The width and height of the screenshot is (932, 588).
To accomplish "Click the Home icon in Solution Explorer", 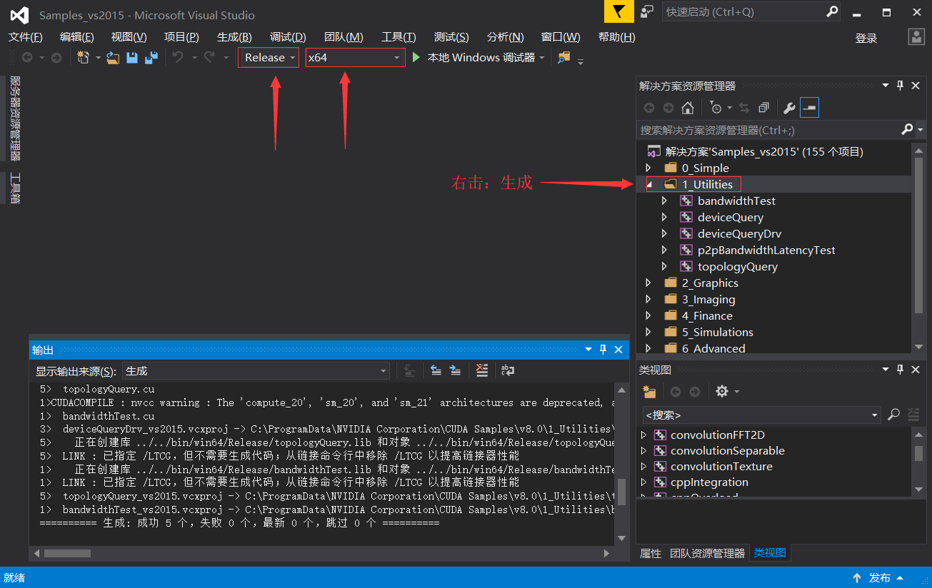I will (688, 108).
